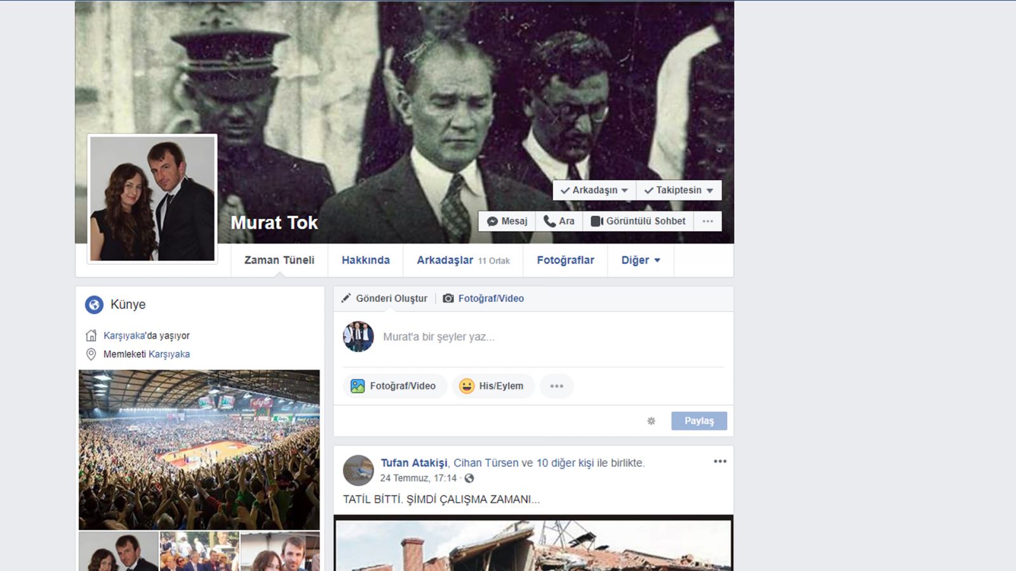Open the Diğer dropdown menu
Viewport: 1016px width, 571px height.
639,260
